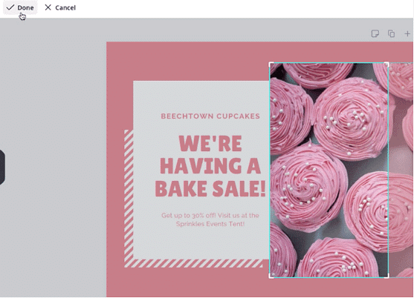Select the WE'RE HAVING A BAKE SALE! headline
The height and width of the screenshot is (298, 414).
[210, 166]
